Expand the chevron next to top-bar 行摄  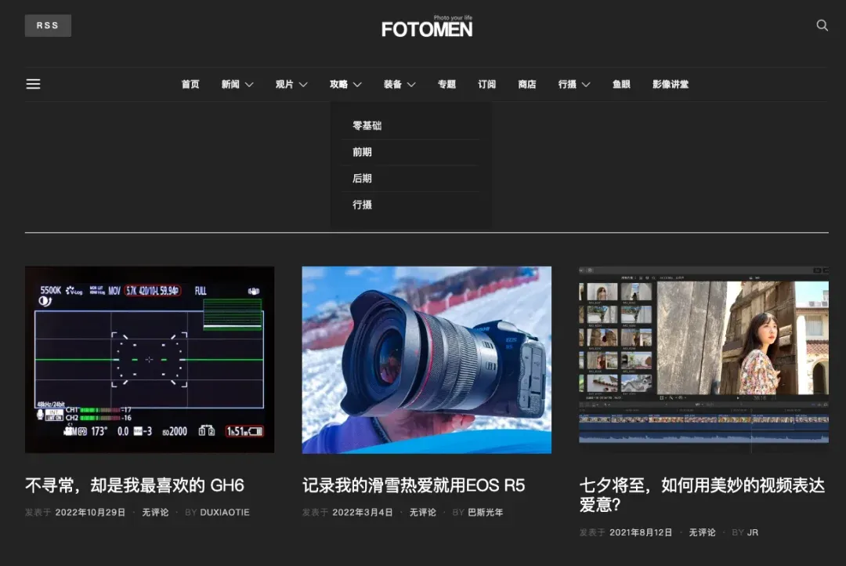(x=586, y=85)
